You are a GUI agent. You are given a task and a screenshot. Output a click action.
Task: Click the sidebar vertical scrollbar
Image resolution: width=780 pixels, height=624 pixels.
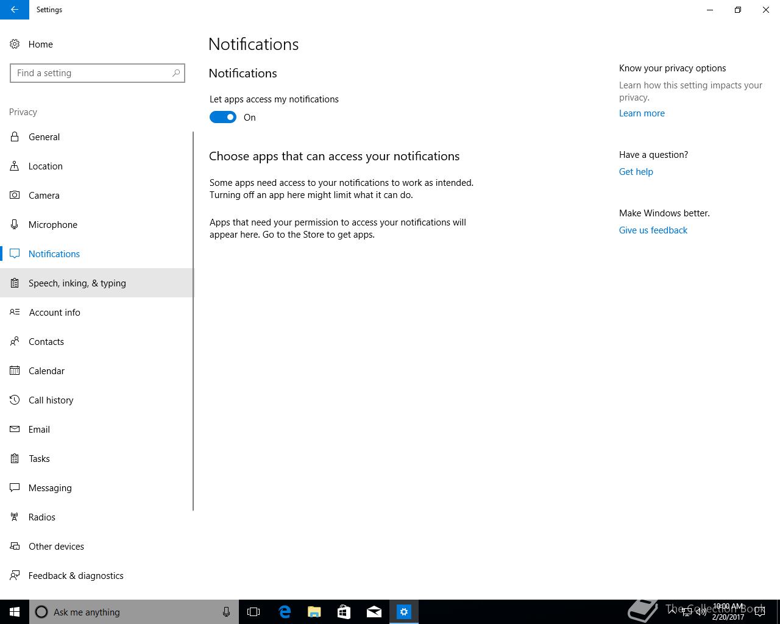click(x=193, y=321)
